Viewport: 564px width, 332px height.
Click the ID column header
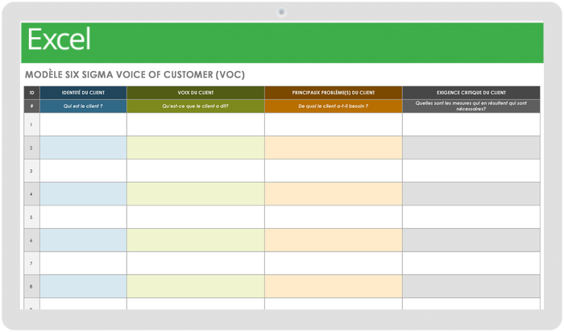point(31,93)
